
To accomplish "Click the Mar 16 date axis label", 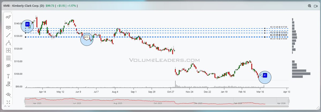I will [x=260, y=92].
